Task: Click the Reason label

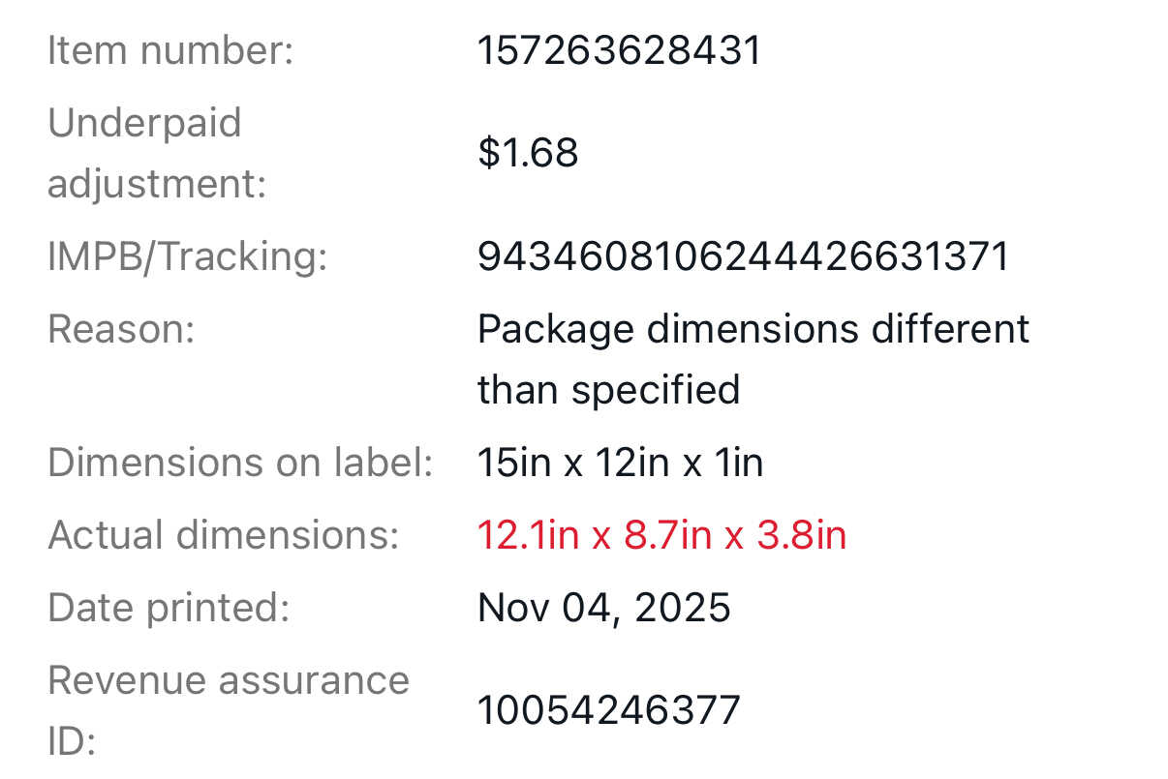Action: click(x=121, y=329)
